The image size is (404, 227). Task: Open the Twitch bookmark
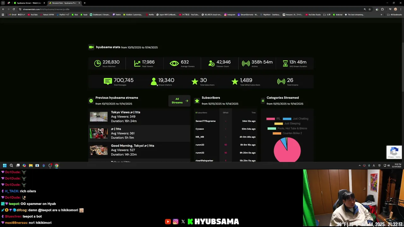(x=116, y=15)
